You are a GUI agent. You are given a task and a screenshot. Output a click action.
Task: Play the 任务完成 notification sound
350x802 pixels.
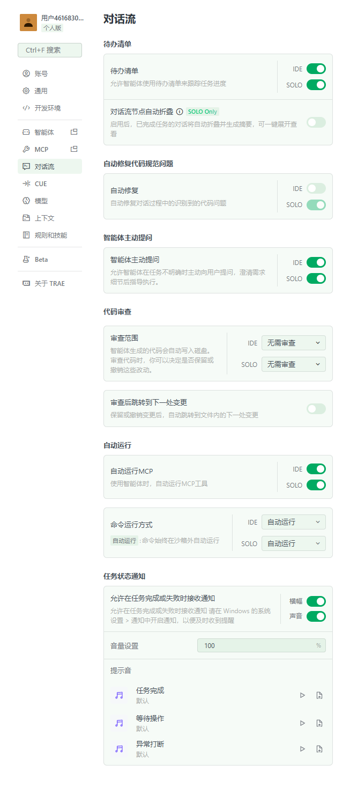(x=302, y=695)
